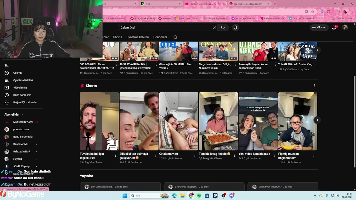Switch to the Gönderiler tab
The height and width of the screenshot is (200, 356).
[160, 37]
